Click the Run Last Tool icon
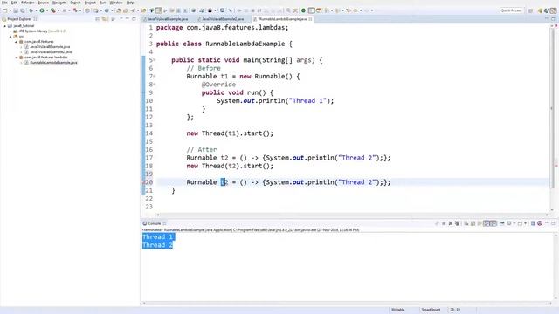The image size is (559, 314). click(53, 10)
